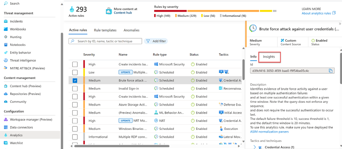
Task: Copy the rule Id to clipboard
Action: [x=331, y=71]
